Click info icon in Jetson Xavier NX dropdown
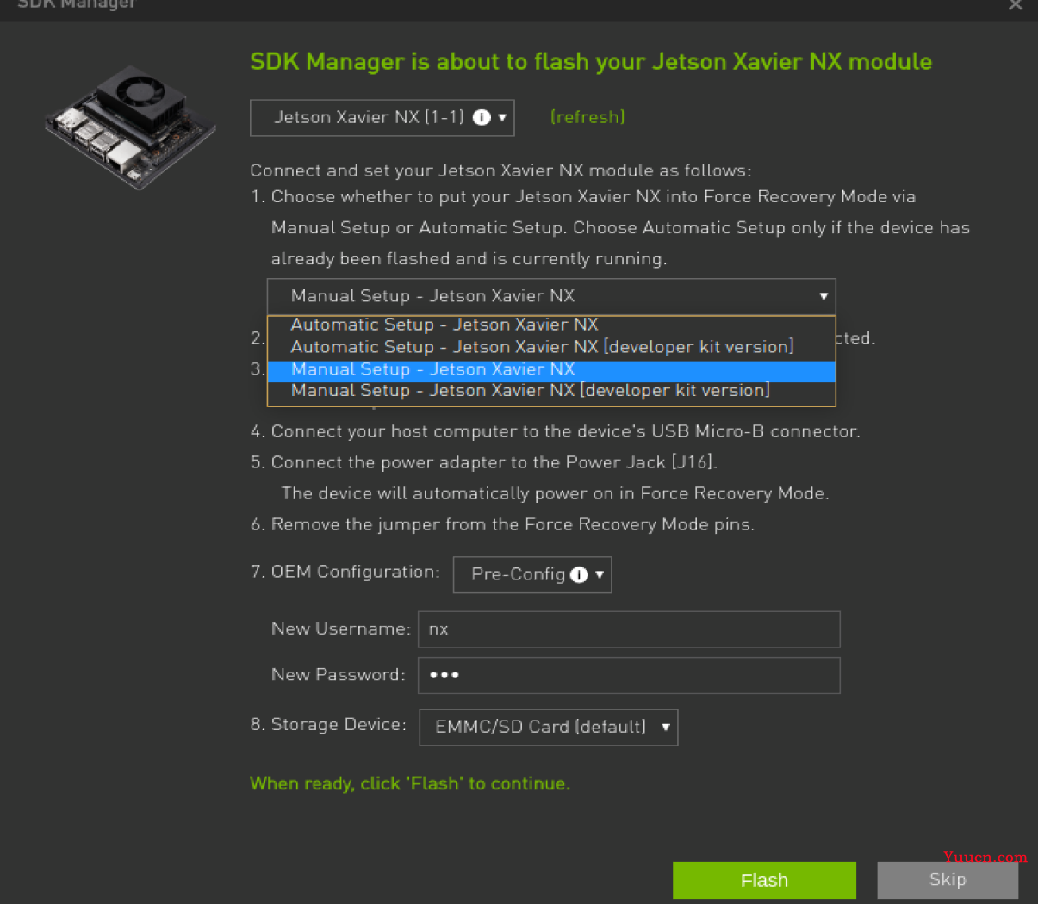Image resolution: width=1038 pixels, height=904 pixels. pos(482,117)
